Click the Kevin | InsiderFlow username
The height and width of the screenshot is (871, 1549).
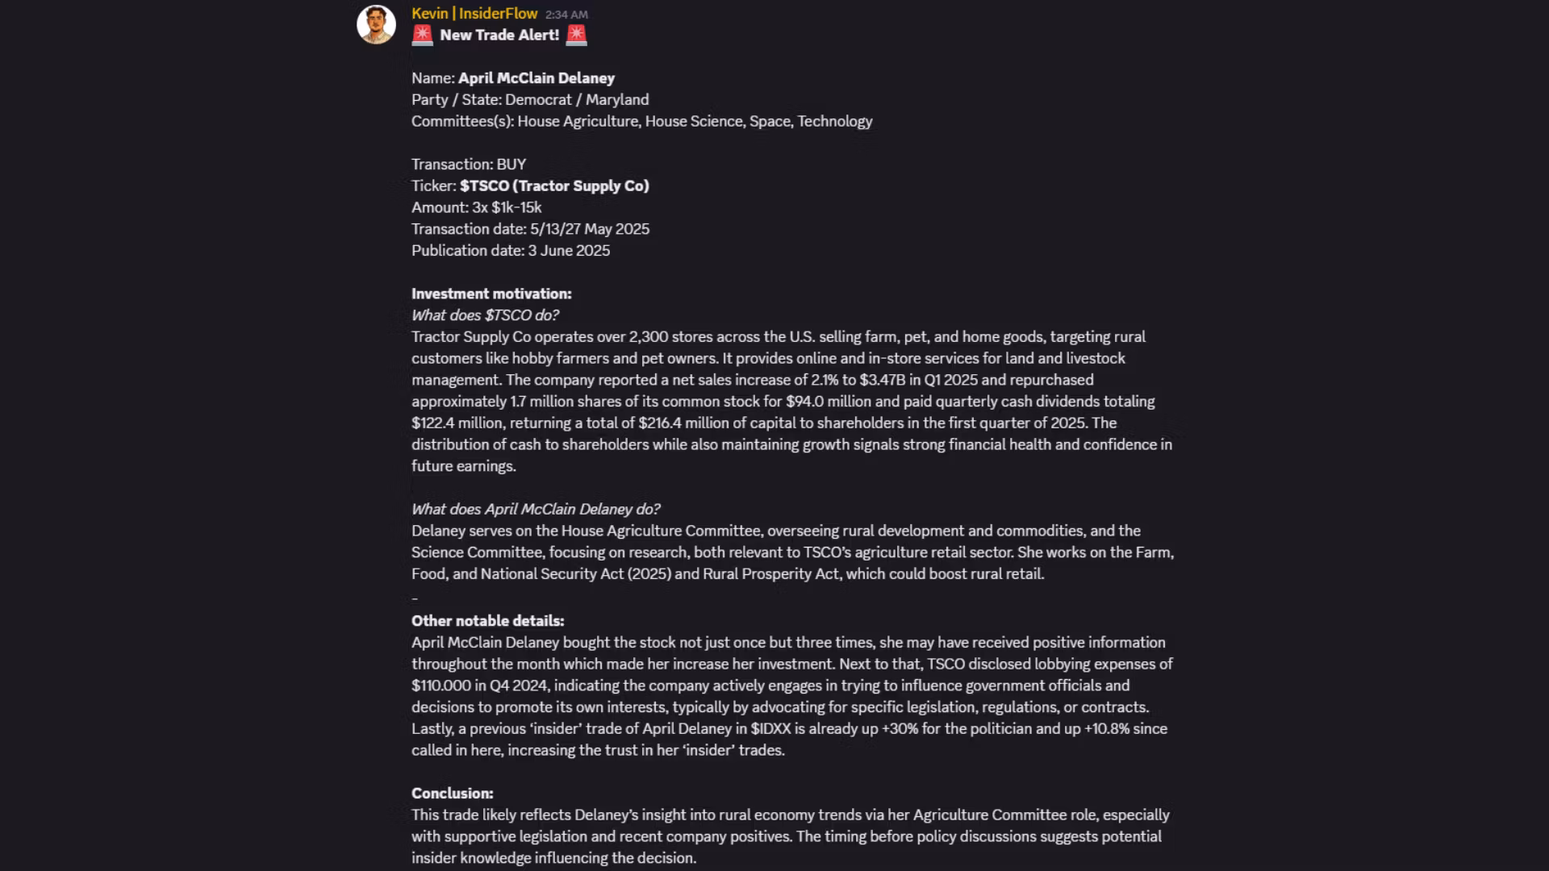tap(474, 14)
